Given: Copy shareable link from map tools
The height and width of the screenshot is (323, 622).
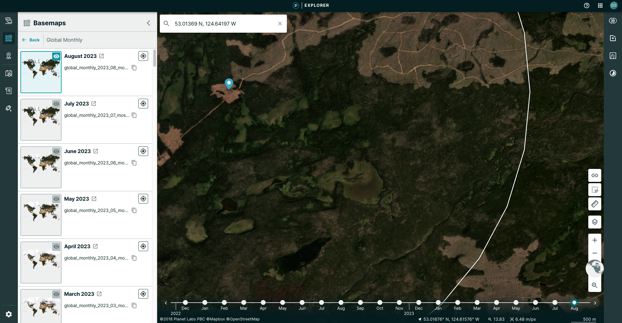Looking at the screenshot, I should click(x=595, y=175).
